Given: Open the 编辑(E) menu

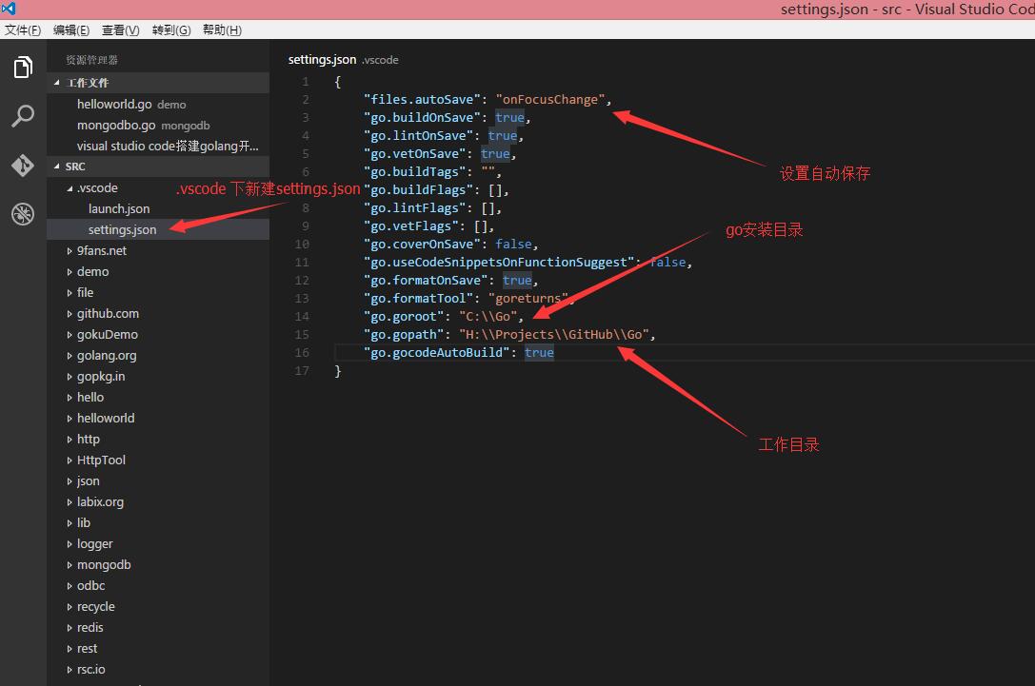Looking at the screenshot, I should tap(71, 30).
